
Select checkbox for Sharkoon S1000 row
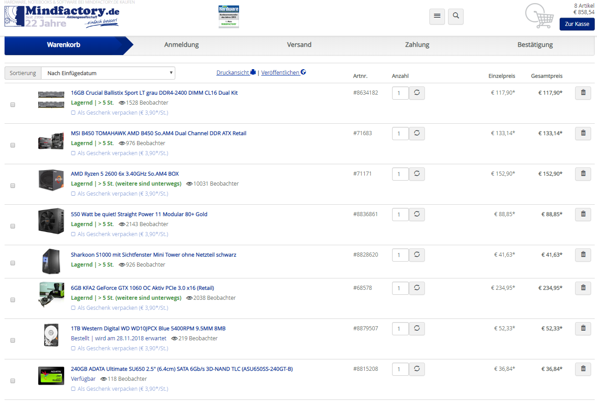(13, 263)
